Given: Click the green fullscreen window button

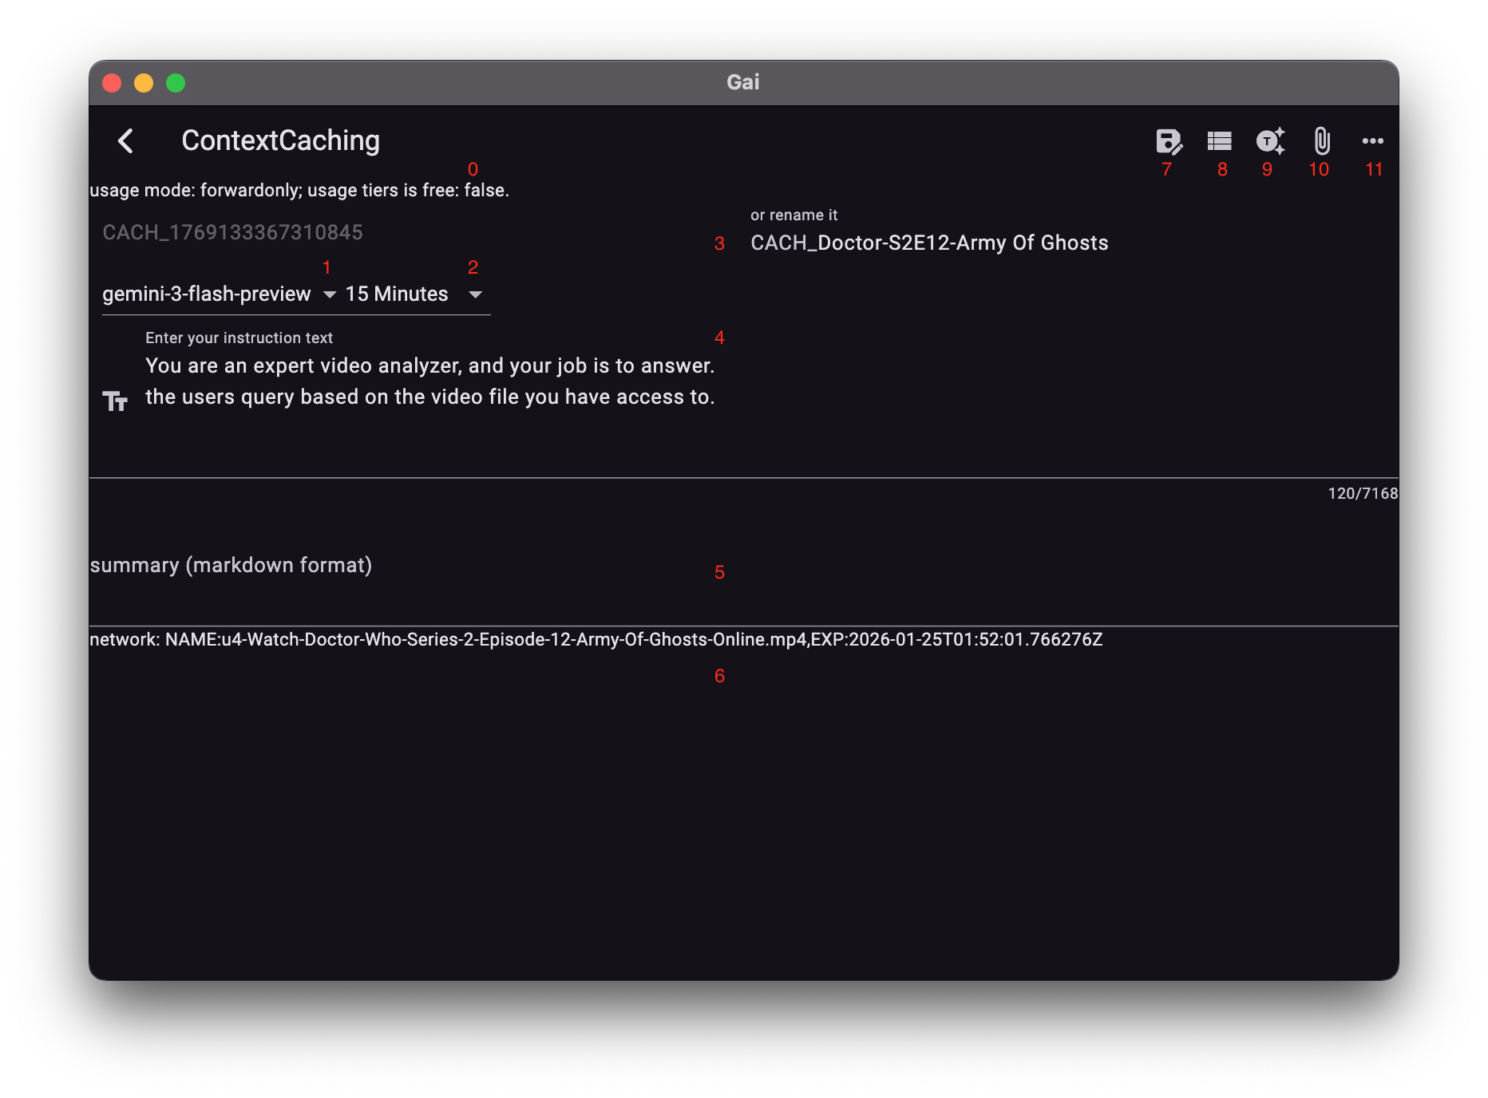Looking at the screenshot, I should [175, 82].
